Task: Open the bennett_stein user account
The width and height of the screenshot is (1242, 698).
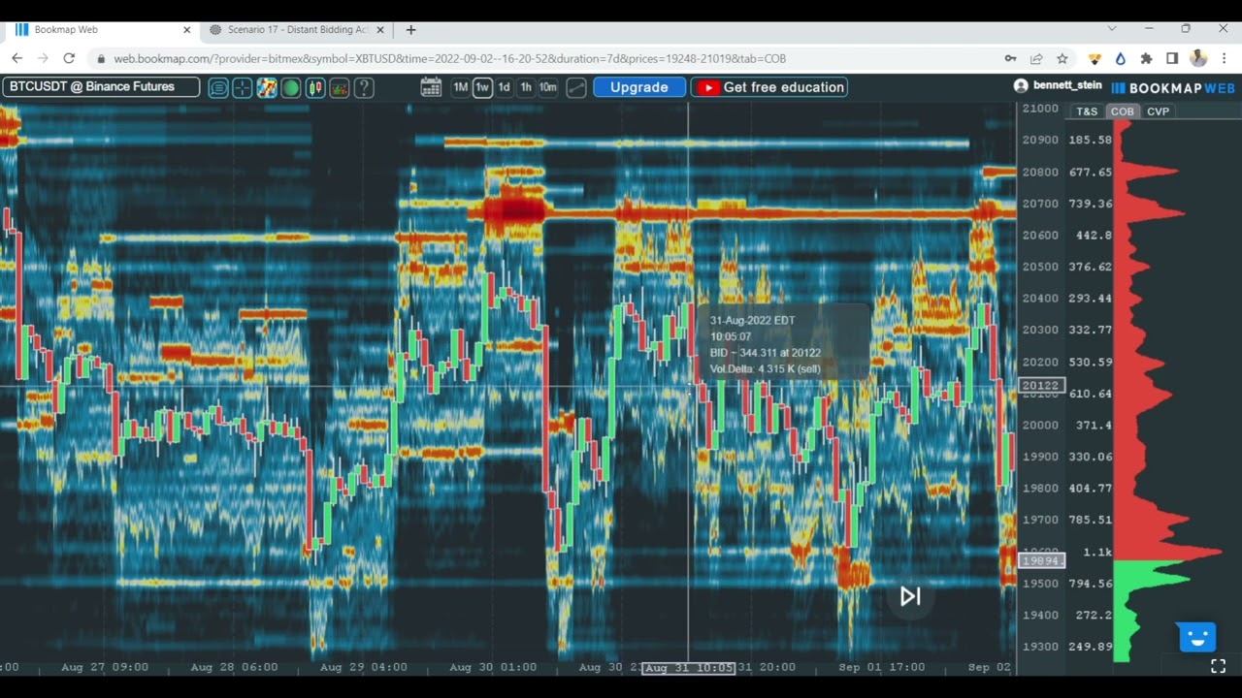Action: (1058, 85)
